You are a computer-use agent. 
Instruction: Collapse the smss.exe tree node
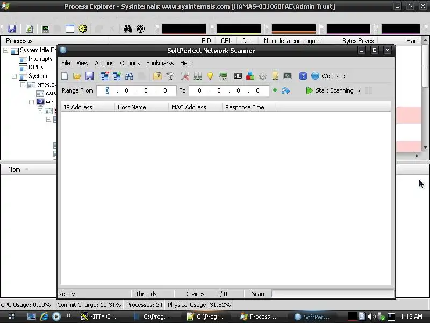tap(23, 85)
